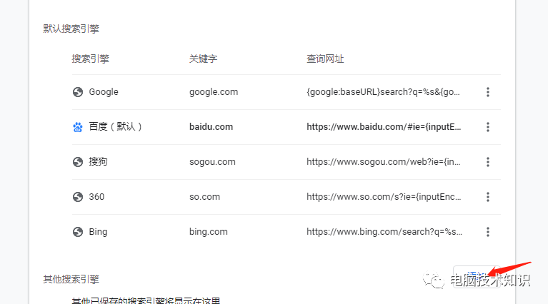This screenshot has width=548, height=304.
Task: Open the more-actions menu for Google
Action: 488,92
